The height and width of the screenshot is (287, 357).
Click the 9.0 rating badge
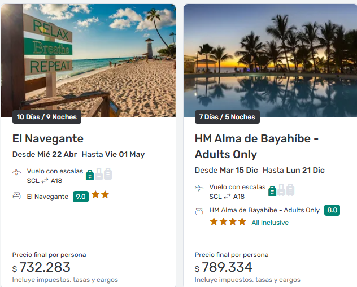81,197
